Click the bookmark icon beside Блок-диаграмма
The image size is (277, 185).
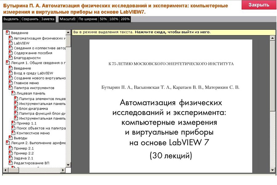tap(16, 109)
